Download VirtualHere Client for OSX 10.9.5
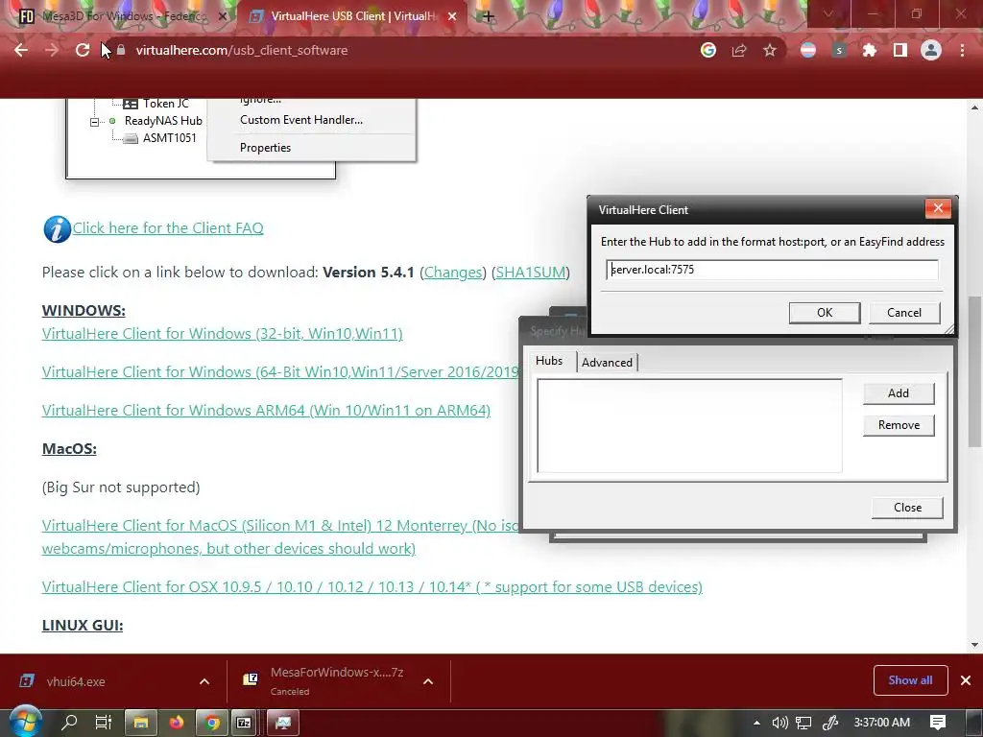Viewport: 983px width, 737px height. tap(372, 586)
